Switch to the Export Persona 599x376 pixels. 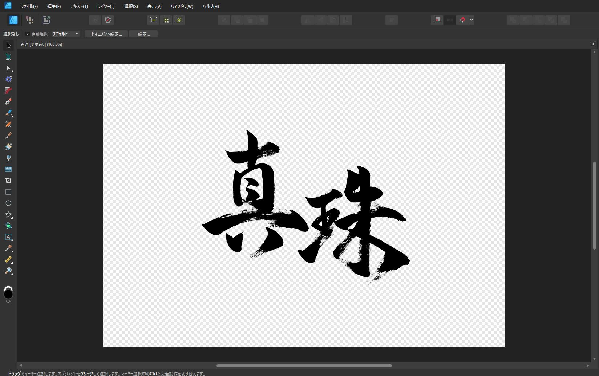[46, 20]
